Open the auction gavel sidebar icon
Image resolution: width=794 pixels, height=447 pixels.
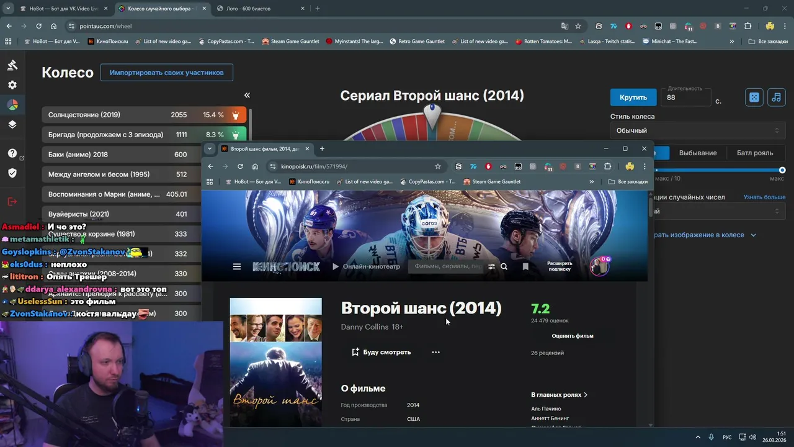coord(12,65)
